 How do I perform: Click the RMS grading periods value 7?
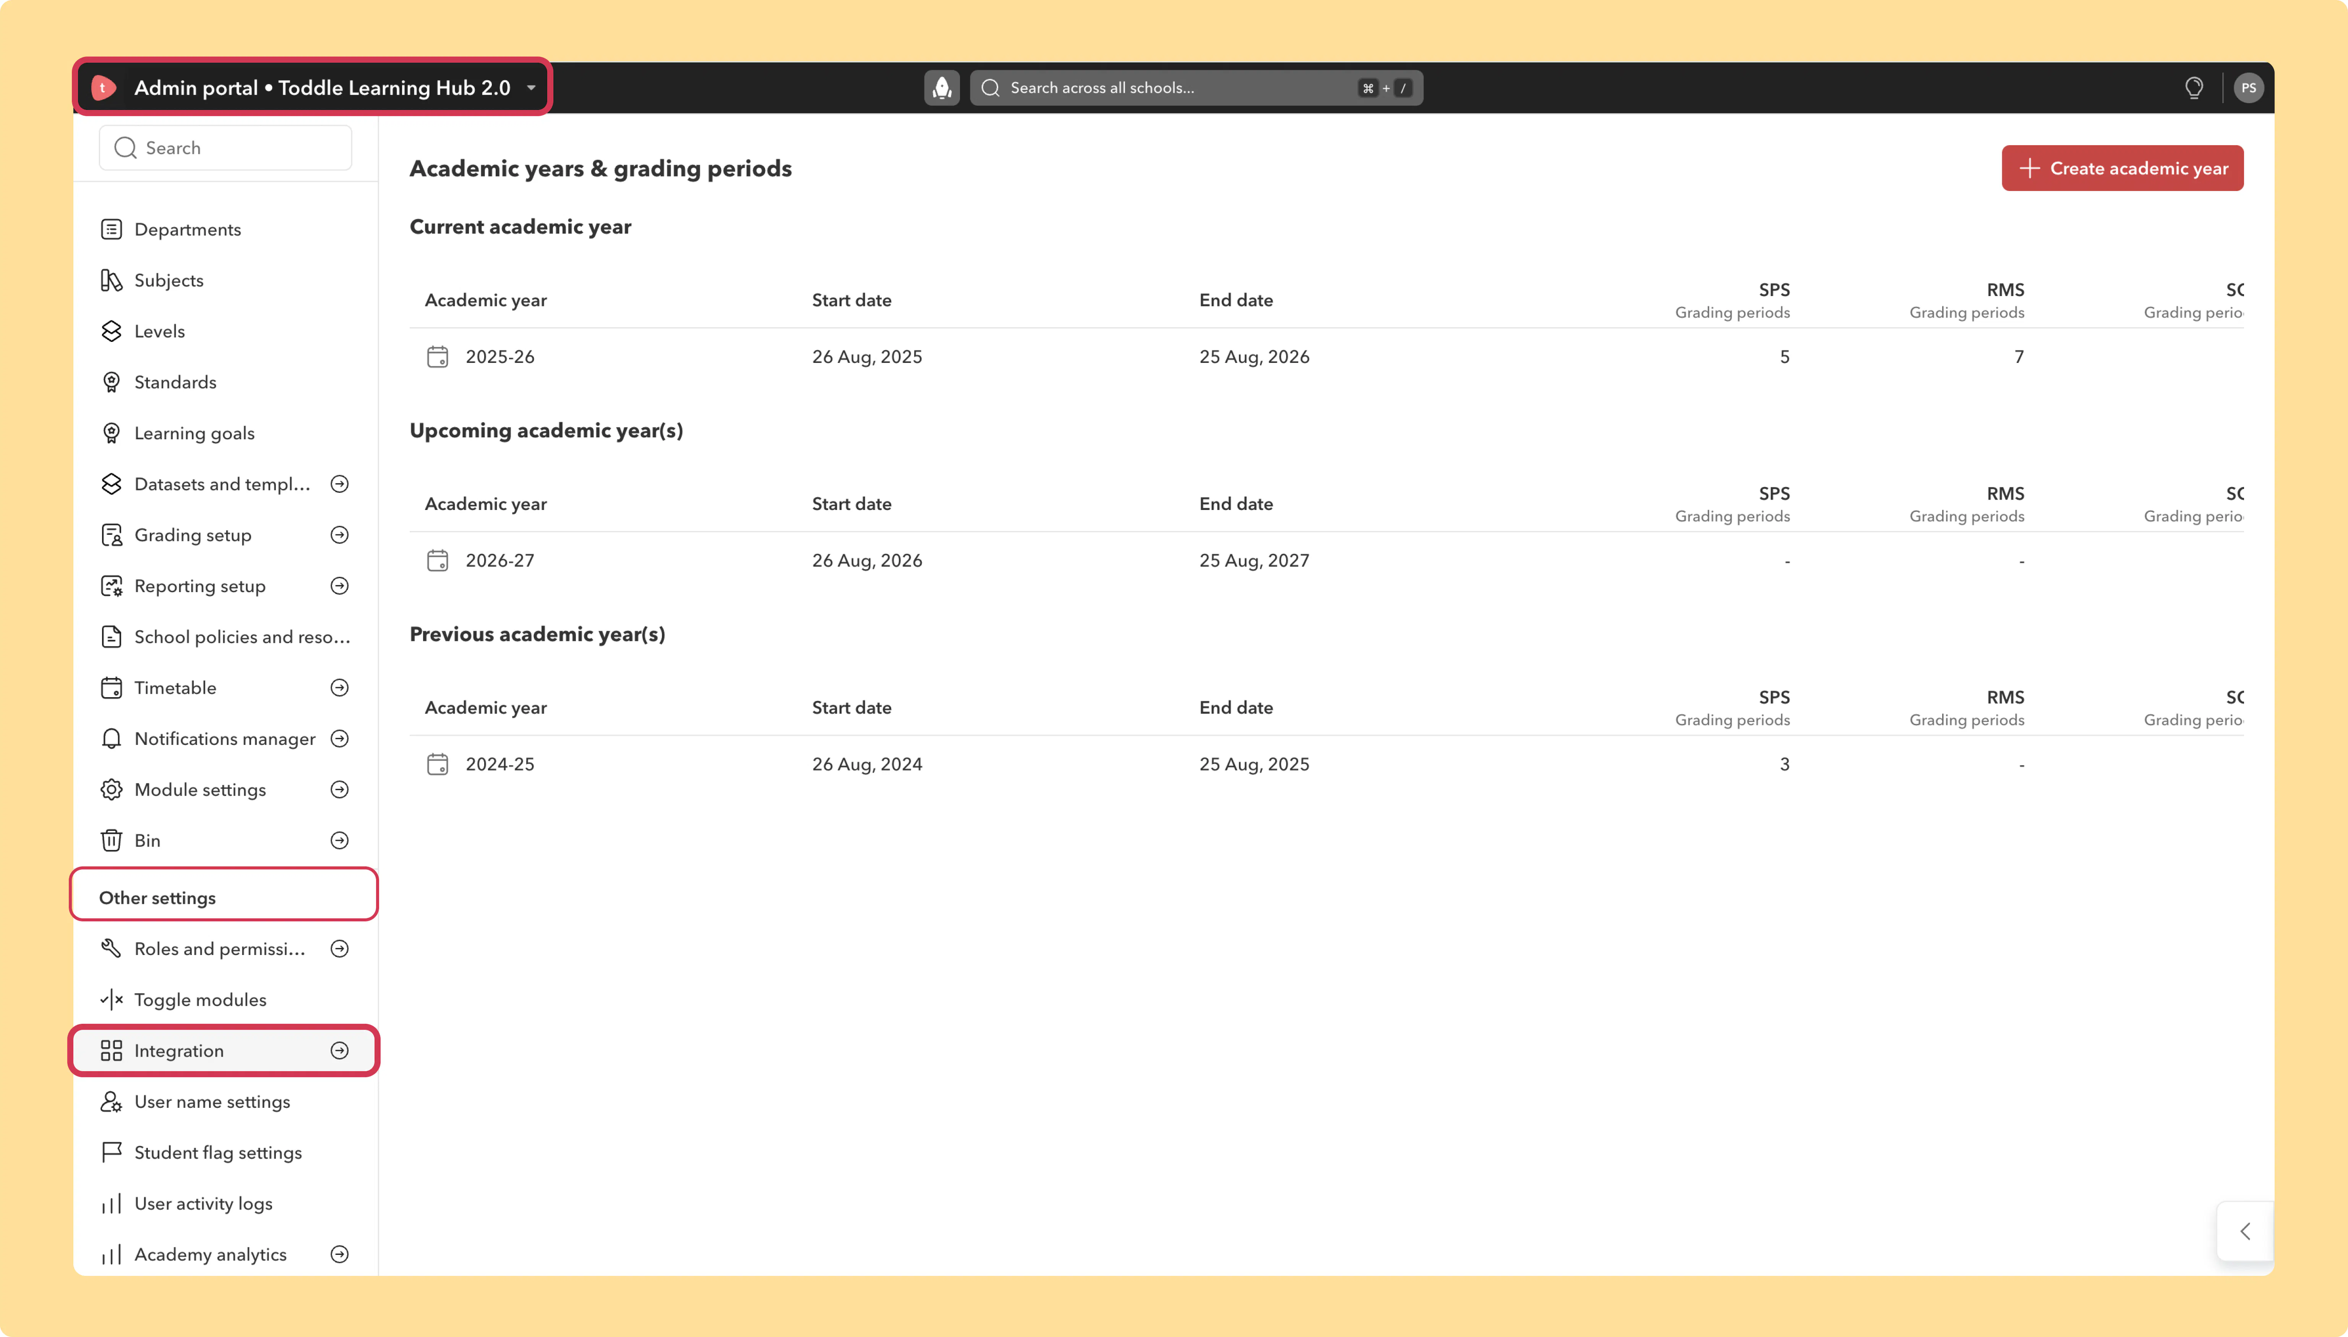2019,356
